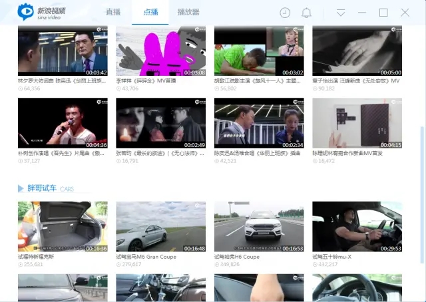Click the vertical scrollbar thumb
The width and height of the screenshot is (426, 302).
(x=422, y=195)
